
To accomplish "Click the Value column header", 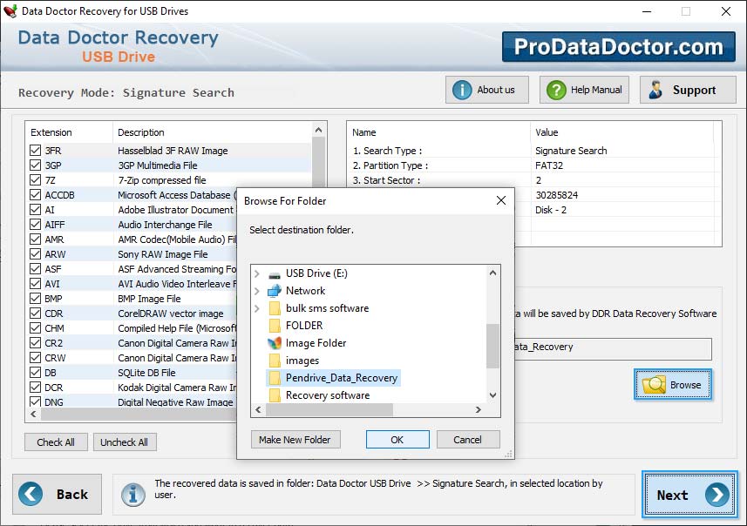I will click(622, 132).
